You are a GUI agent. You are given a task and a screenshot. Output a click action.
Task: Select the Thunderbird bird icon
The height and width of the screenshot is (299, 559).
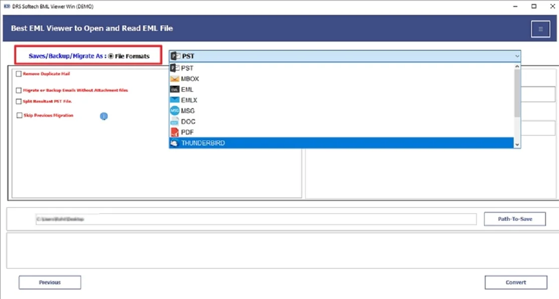tap(175, 143)
